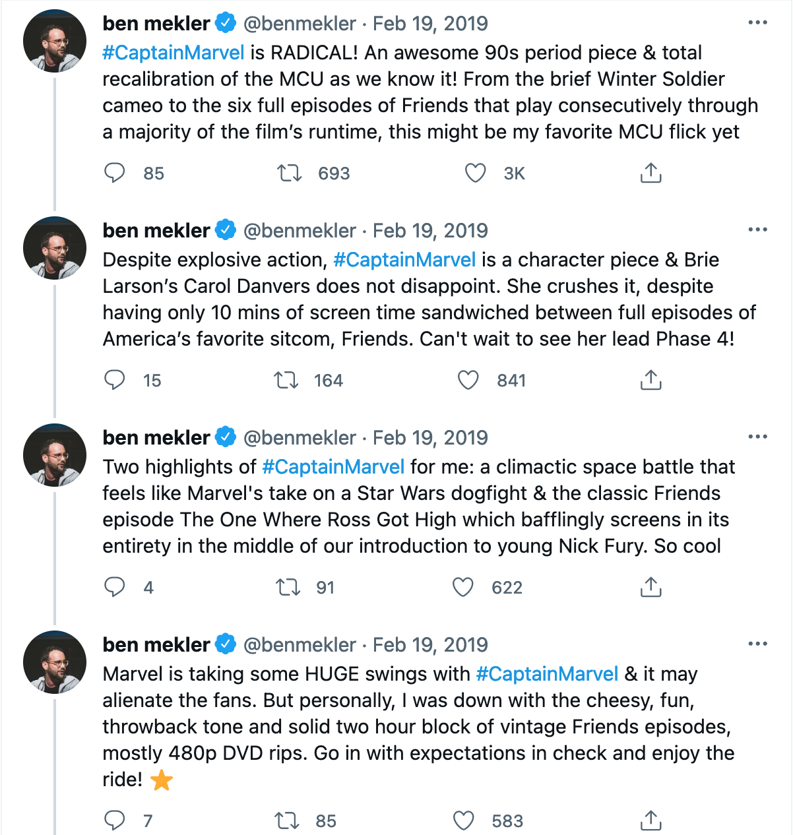Open the Feb 19, 2019 timestamp of last tweet
793x835 pixels.
(430, 644)
